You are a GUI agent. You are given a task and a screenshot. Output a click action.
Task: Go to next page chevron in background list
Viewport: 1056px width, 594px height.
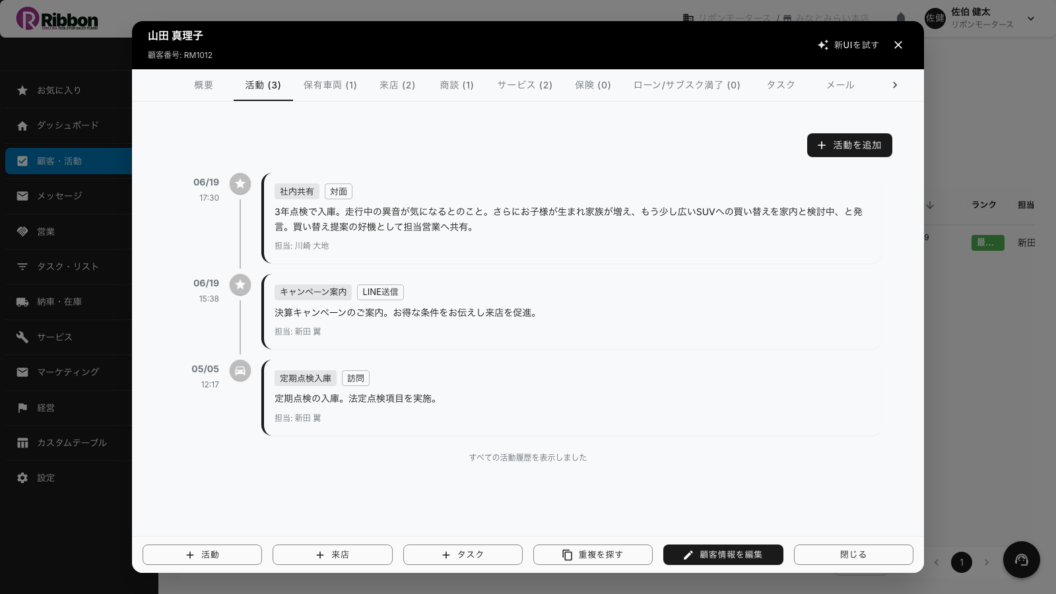click(987, 562)
